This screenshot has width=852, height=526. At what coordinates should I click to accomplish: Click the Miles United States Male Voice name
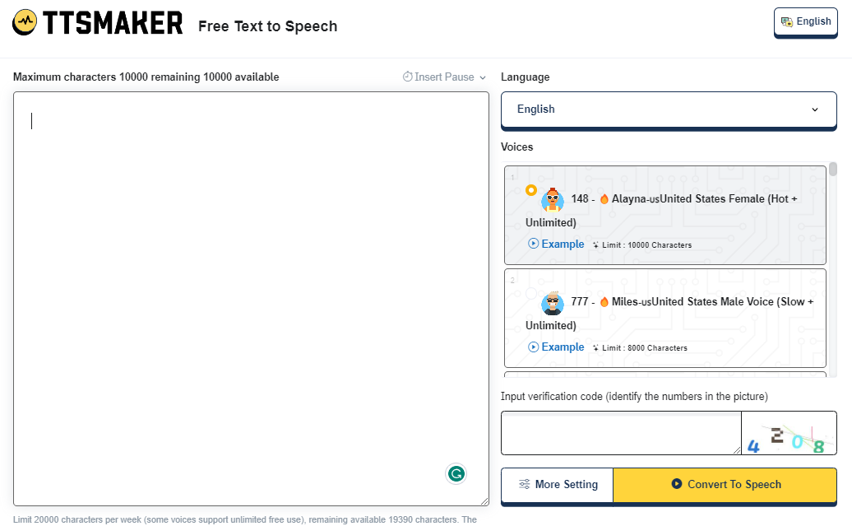point(669,313)
